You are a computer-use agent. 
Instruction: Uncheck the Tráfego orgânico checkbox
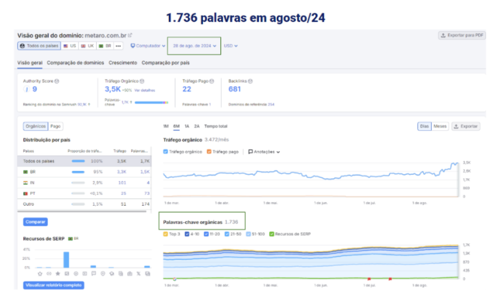tap(166, 152)
